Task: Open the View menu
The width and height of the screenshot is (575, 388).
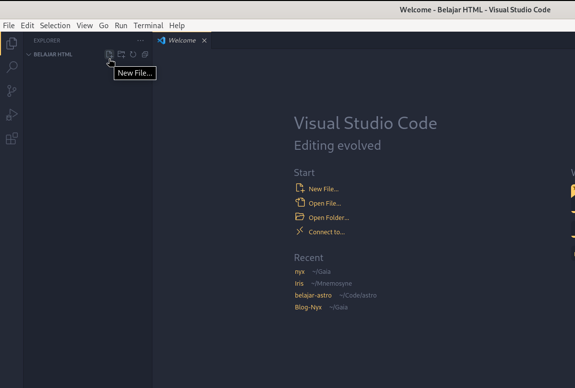Action: pyautogui.click(x=85, y=26)
